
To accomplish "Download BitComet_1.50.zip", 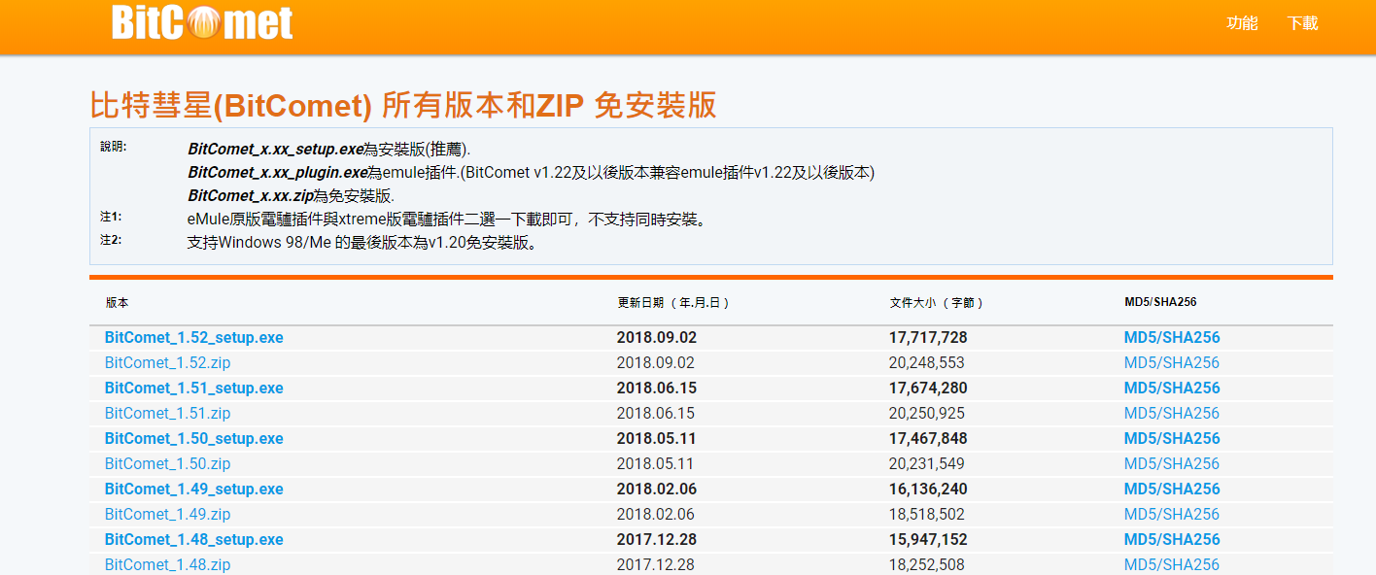I will 167,464.
